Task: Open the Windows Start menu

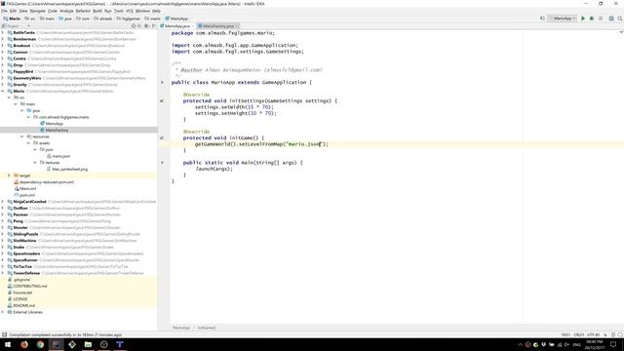Action: (8, 344)
